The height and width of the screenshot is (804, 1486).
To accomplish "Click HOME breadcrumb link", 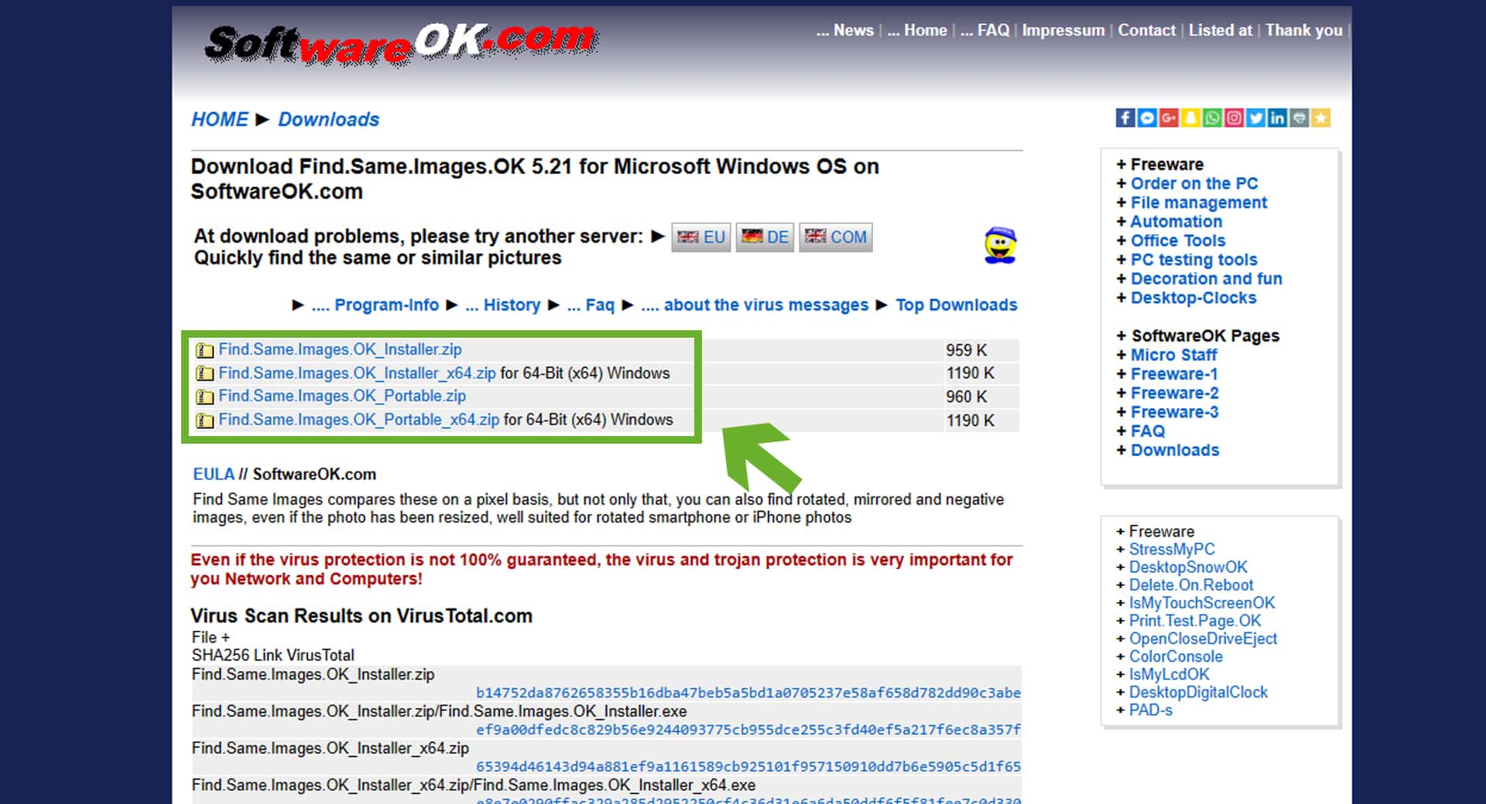I will pyautogui.click(x=220, y=119).
